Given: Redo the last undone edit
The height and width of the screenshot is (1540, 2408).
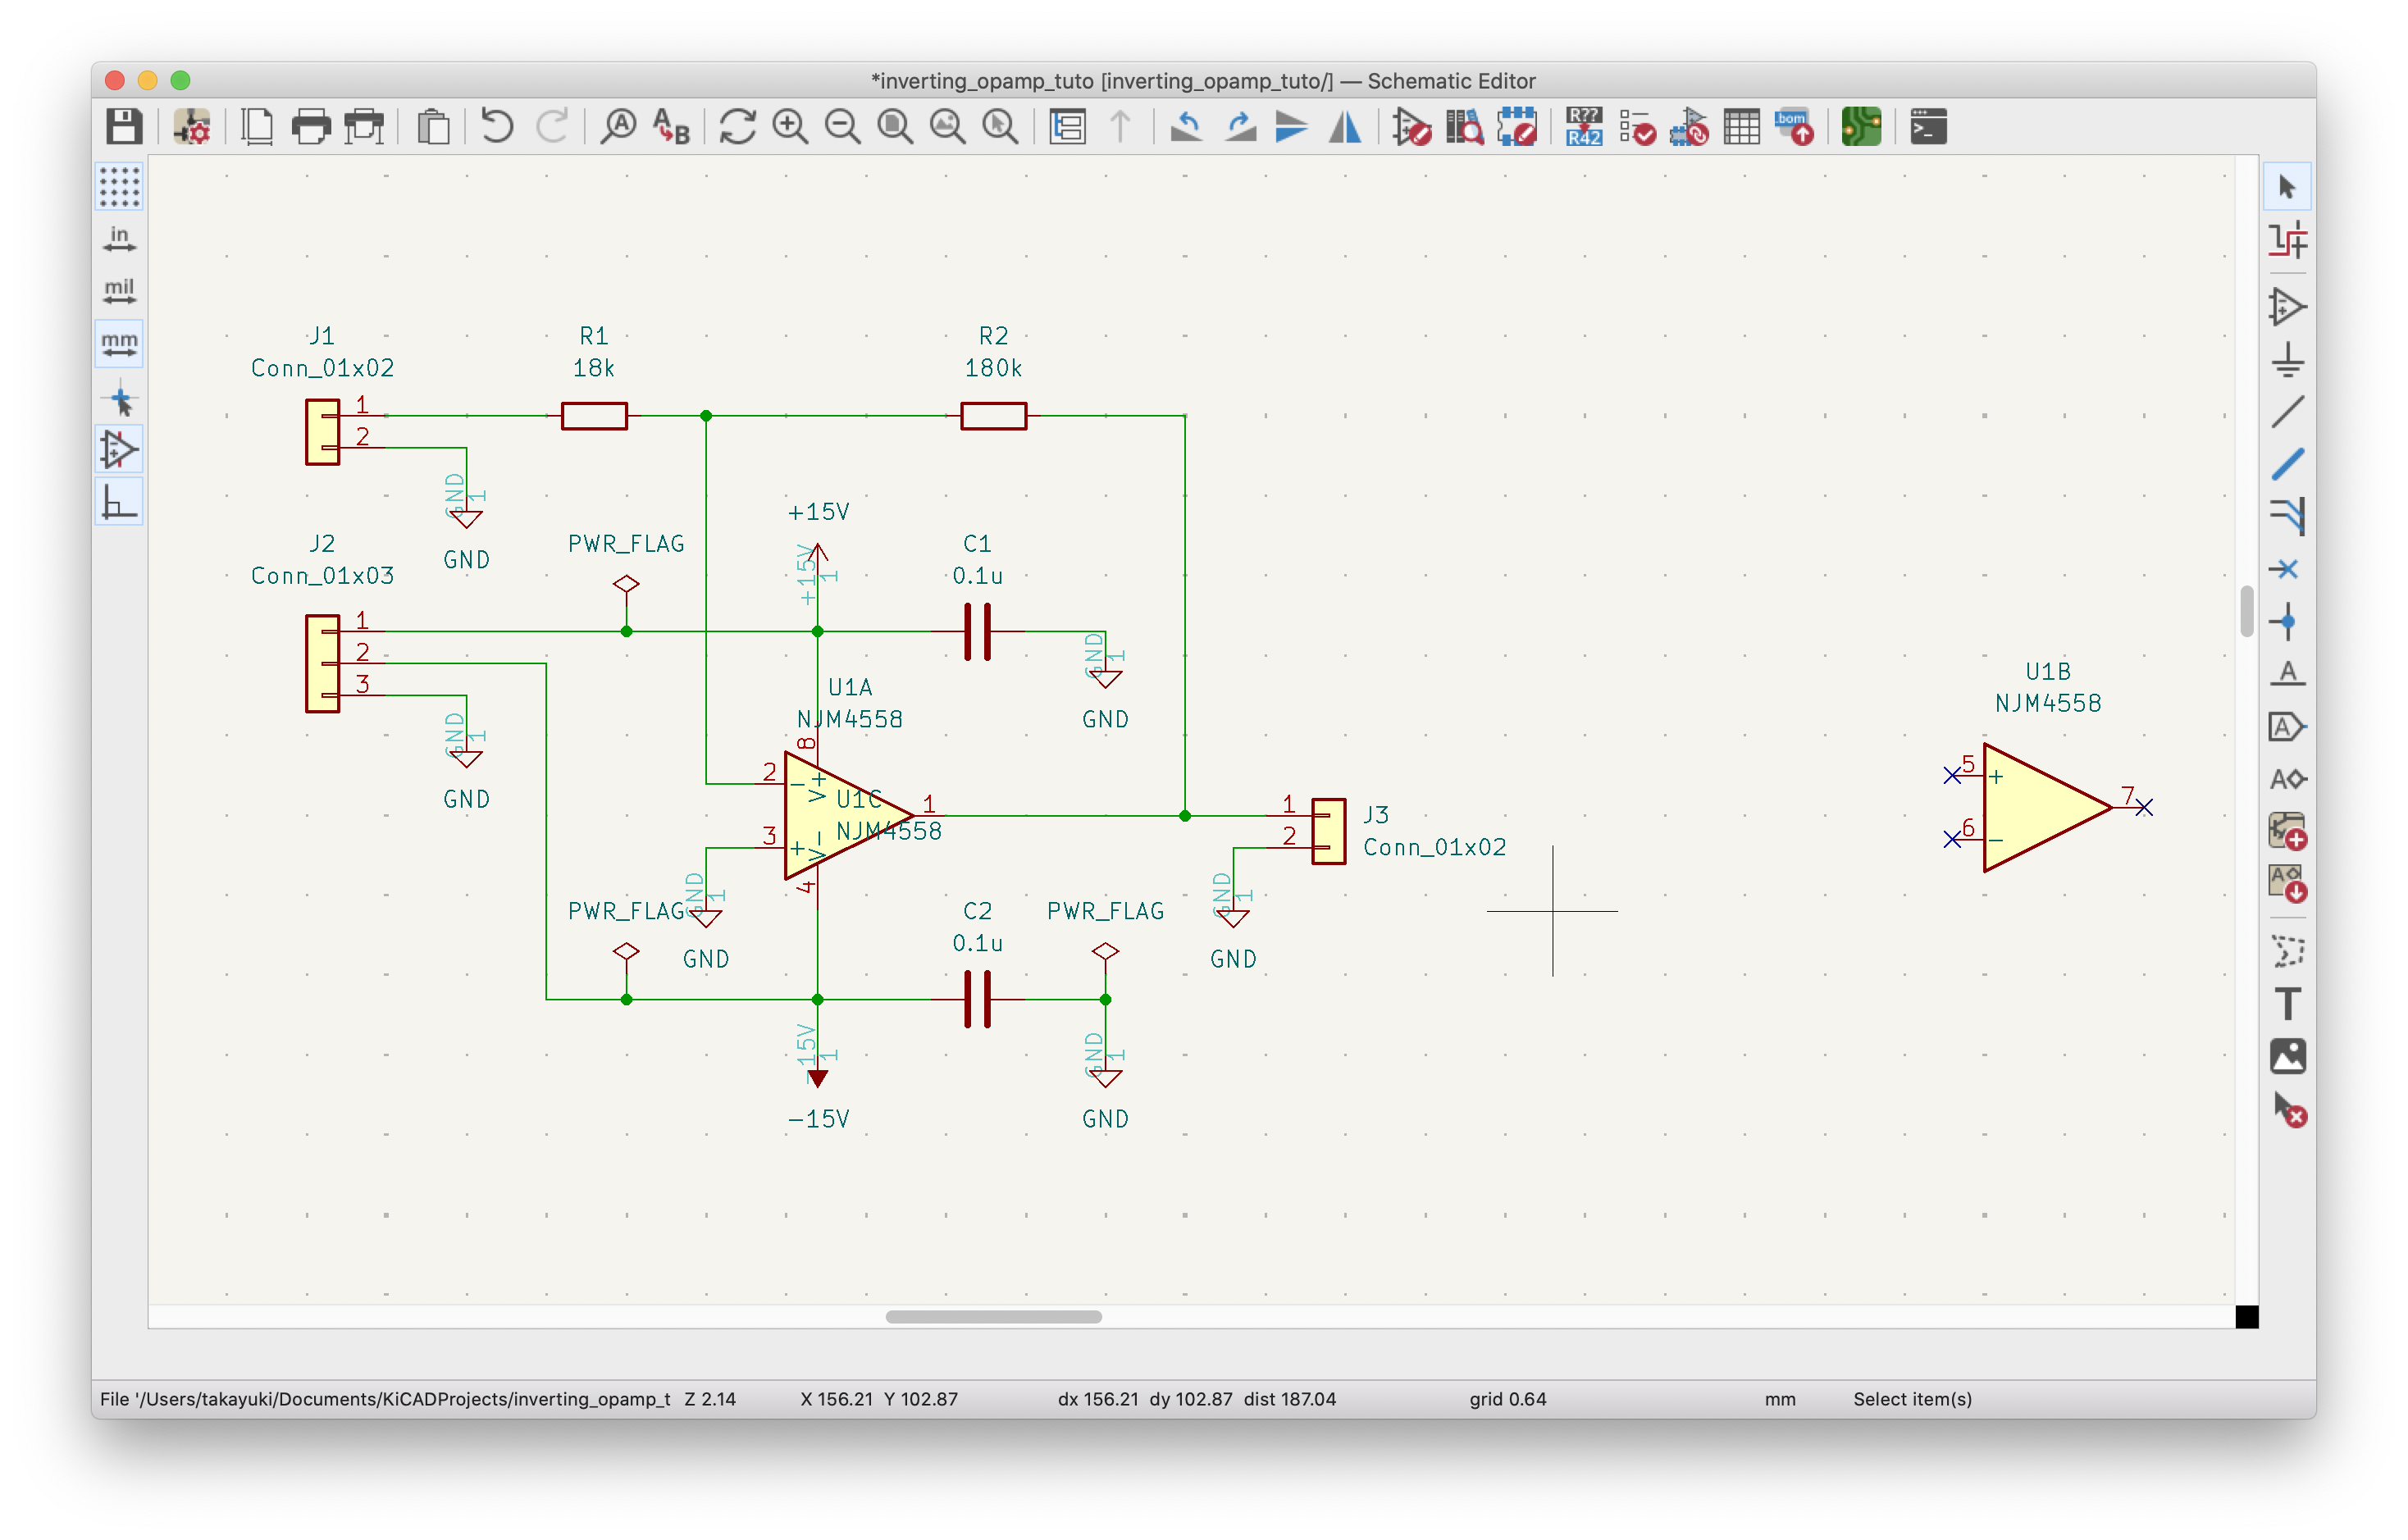Looking at the screenshot, I should pos(551,127).
